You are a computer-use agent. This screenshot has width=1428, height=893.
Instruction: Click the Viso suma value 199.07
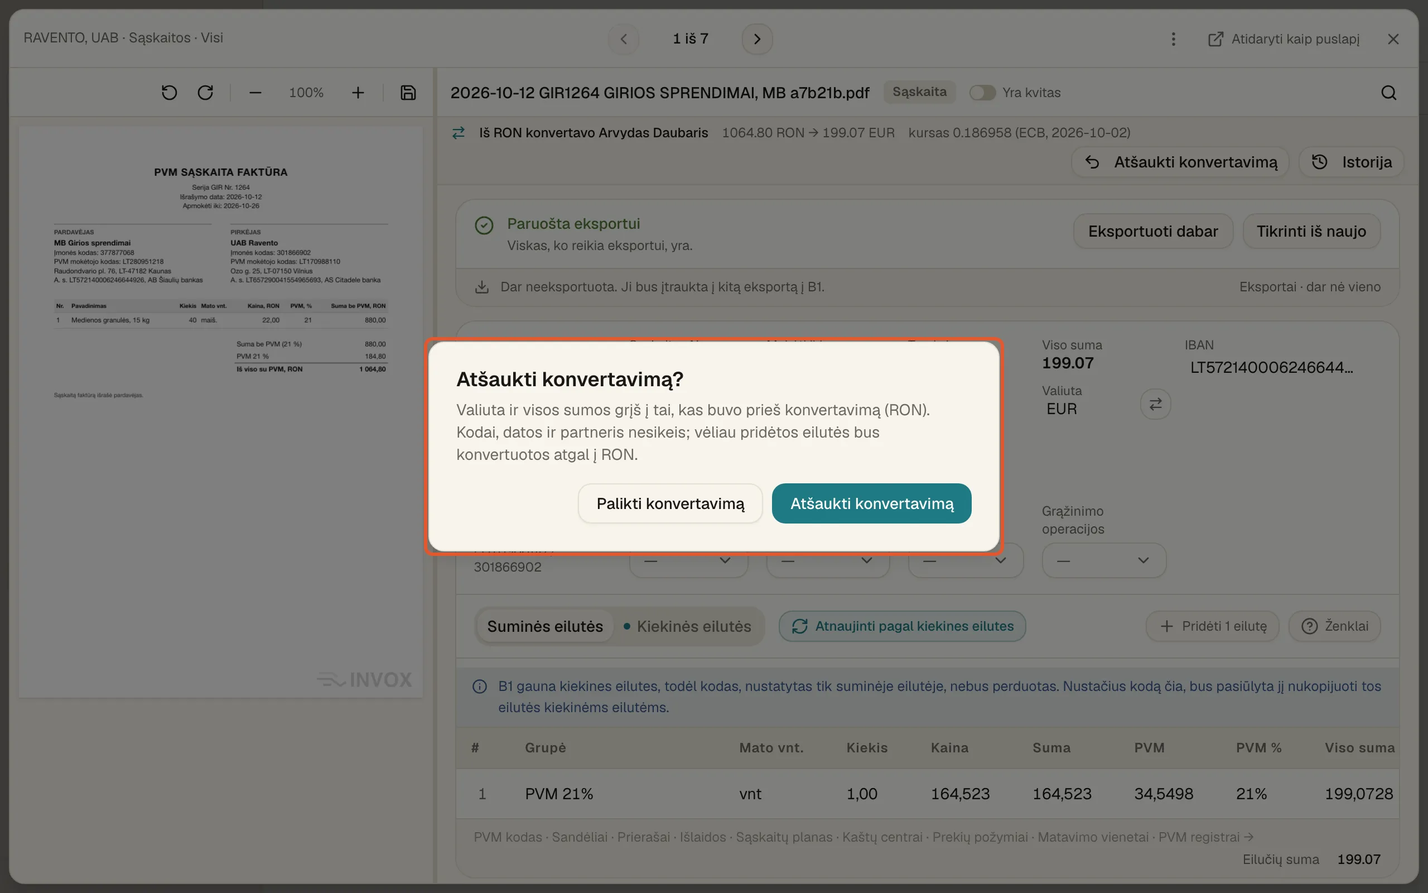point(1068,363)
